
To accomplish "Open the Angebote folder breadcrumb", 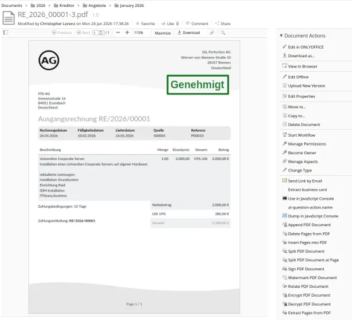I will pyautogui.click(x=94, y=6).
